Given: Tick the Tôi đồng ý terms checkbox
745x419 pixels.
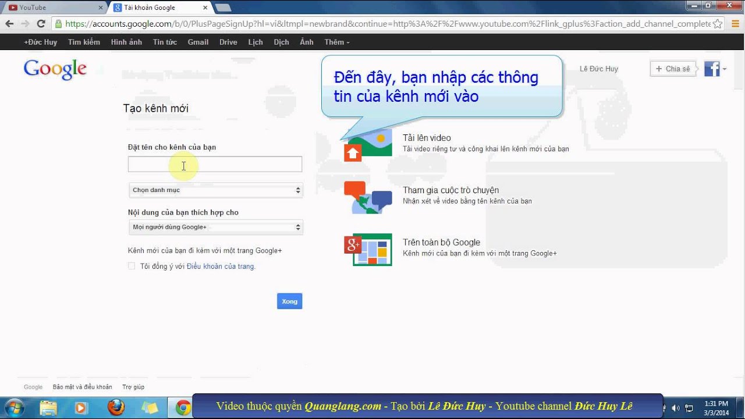Looking at the screenshot, I should tap(132, 266).
